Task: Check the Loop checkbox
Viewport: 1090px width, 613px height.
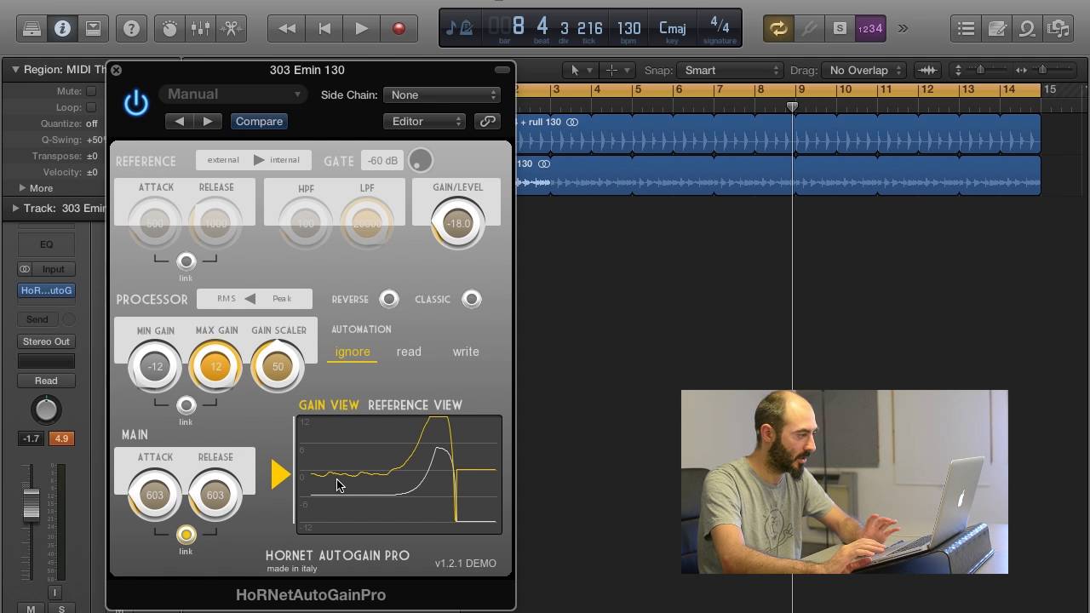Action: point(91,107)
